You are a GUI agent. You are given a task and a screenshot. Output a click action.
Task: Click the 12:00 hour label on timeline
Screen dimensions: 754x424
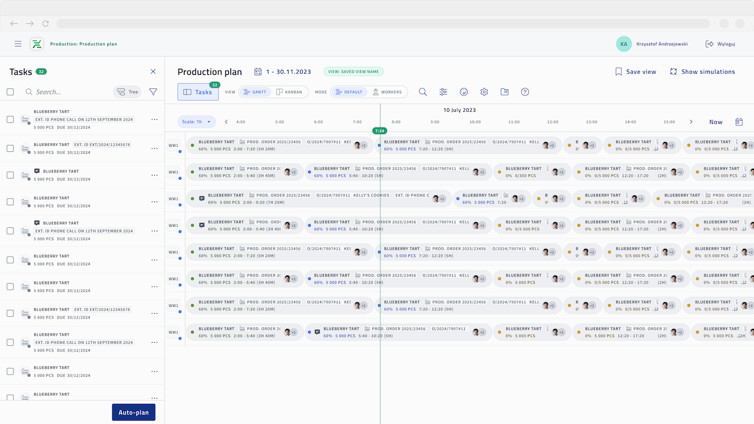tap(553, 122)
